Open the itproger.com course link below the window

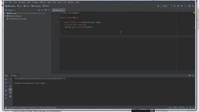pyautogui.click(x=47, y=111)
